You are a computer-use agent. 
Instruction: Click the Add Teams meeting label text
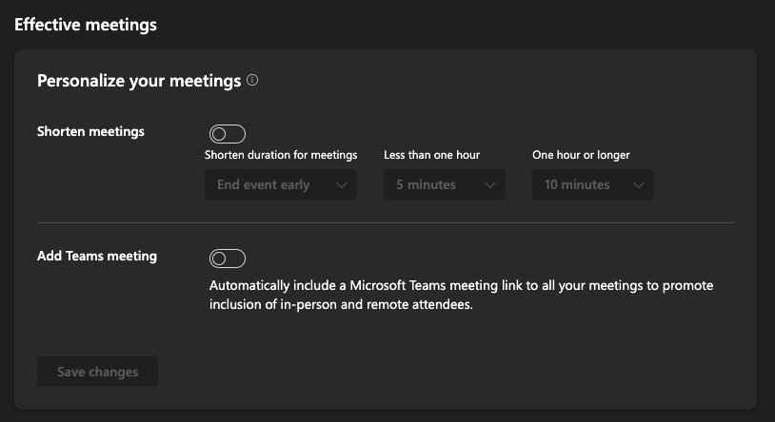pos(97,256)
